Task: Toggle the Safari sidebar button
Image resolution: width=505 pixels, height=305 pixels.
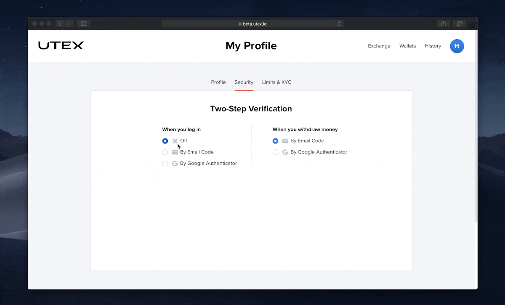Action: [83, 24]
